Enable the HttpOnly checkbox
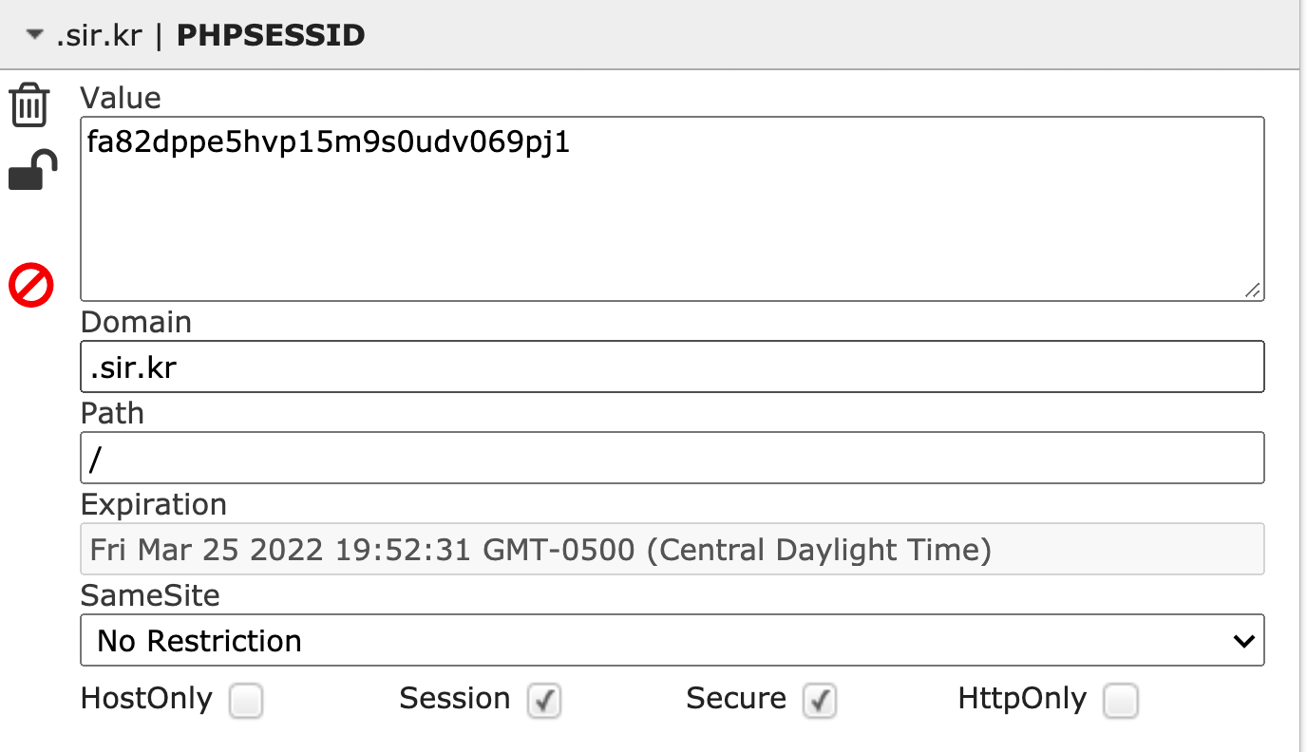The image size is (1307, 752). tap(1121, 702)
